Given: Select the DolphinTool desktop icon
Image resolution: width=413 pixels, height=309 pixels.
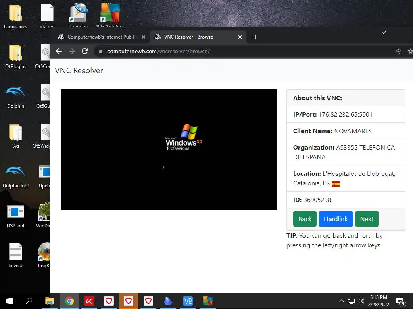Looking at the screenshot, I should pyautogui.click(x=16, y=177).
